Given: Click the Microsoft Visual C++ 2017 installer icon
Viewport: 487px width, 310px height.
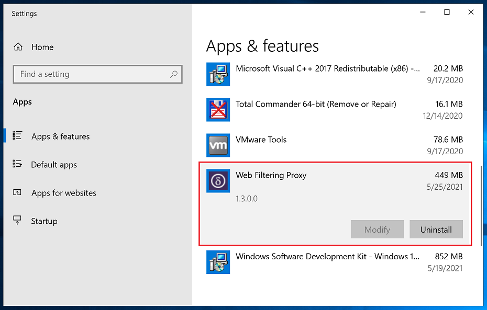Looking at the screenshot, I should 218,74.
